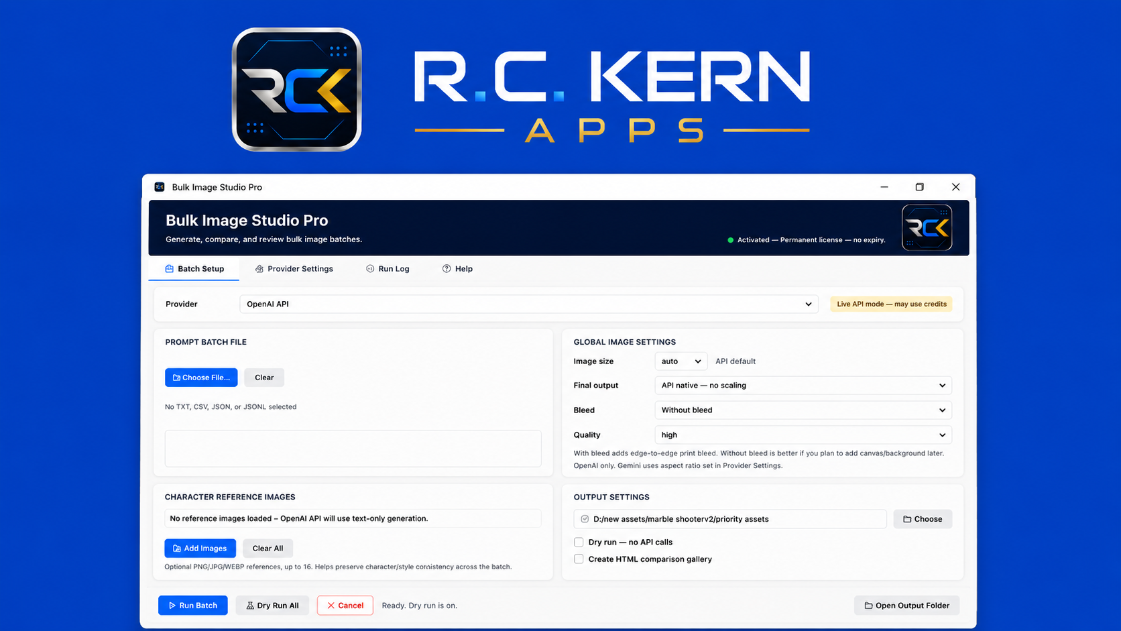Open the Final output dropdown
This screenshot has width=1121, height=631.
[803, 386]
